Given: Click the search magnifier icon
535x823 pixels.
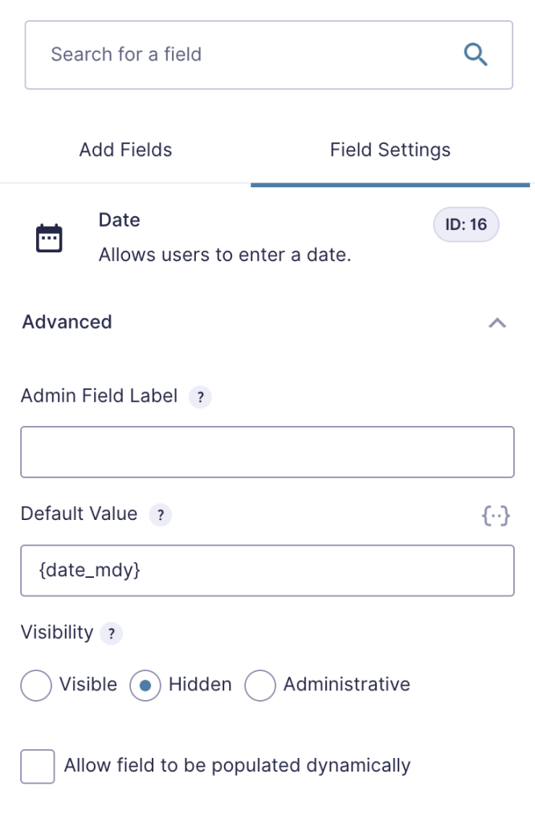Looking at the screenshot, I should (475, 54).
